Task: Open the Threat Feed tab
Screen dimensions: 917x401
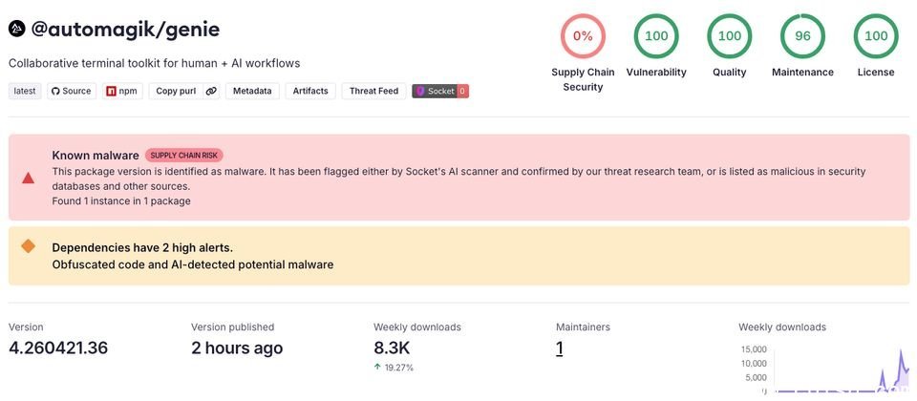Action: pyautogui.click(x=373, y=91)
